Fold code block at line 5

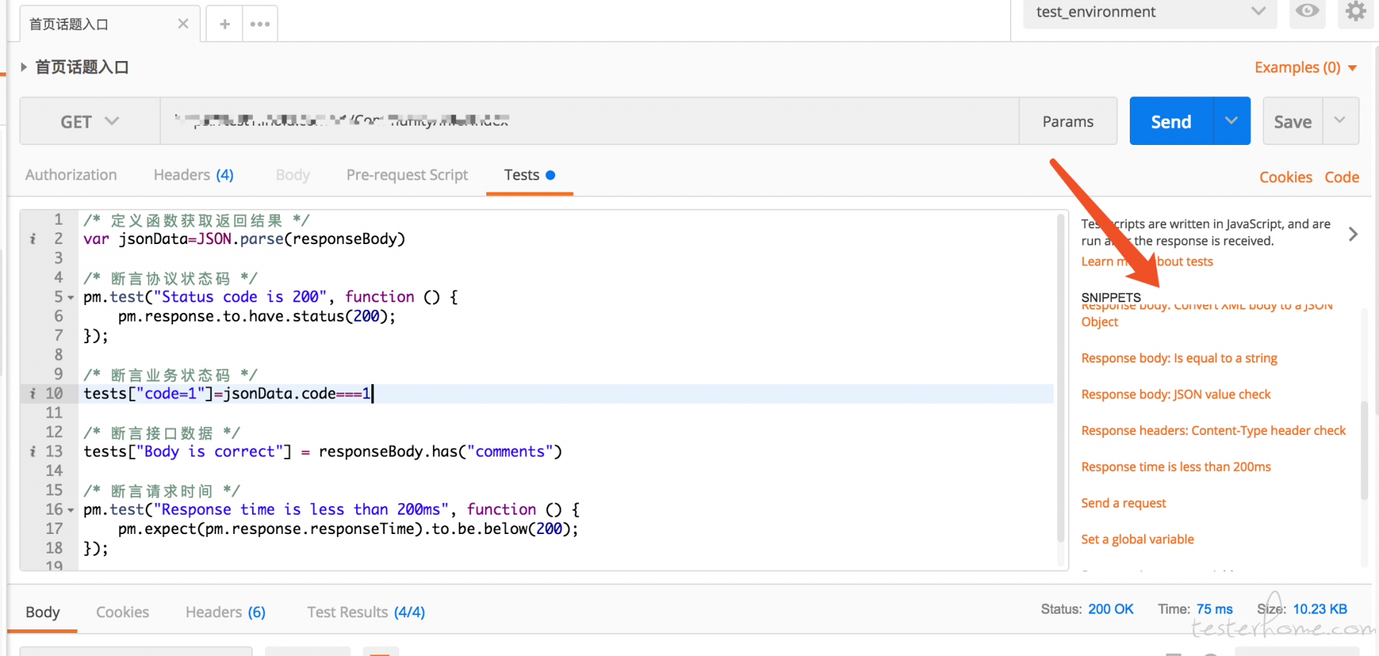coord(70,298)
